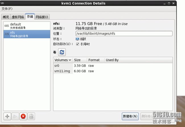Click the add storage pool plus icon
185x127 pixels.
tap(7, 116)
